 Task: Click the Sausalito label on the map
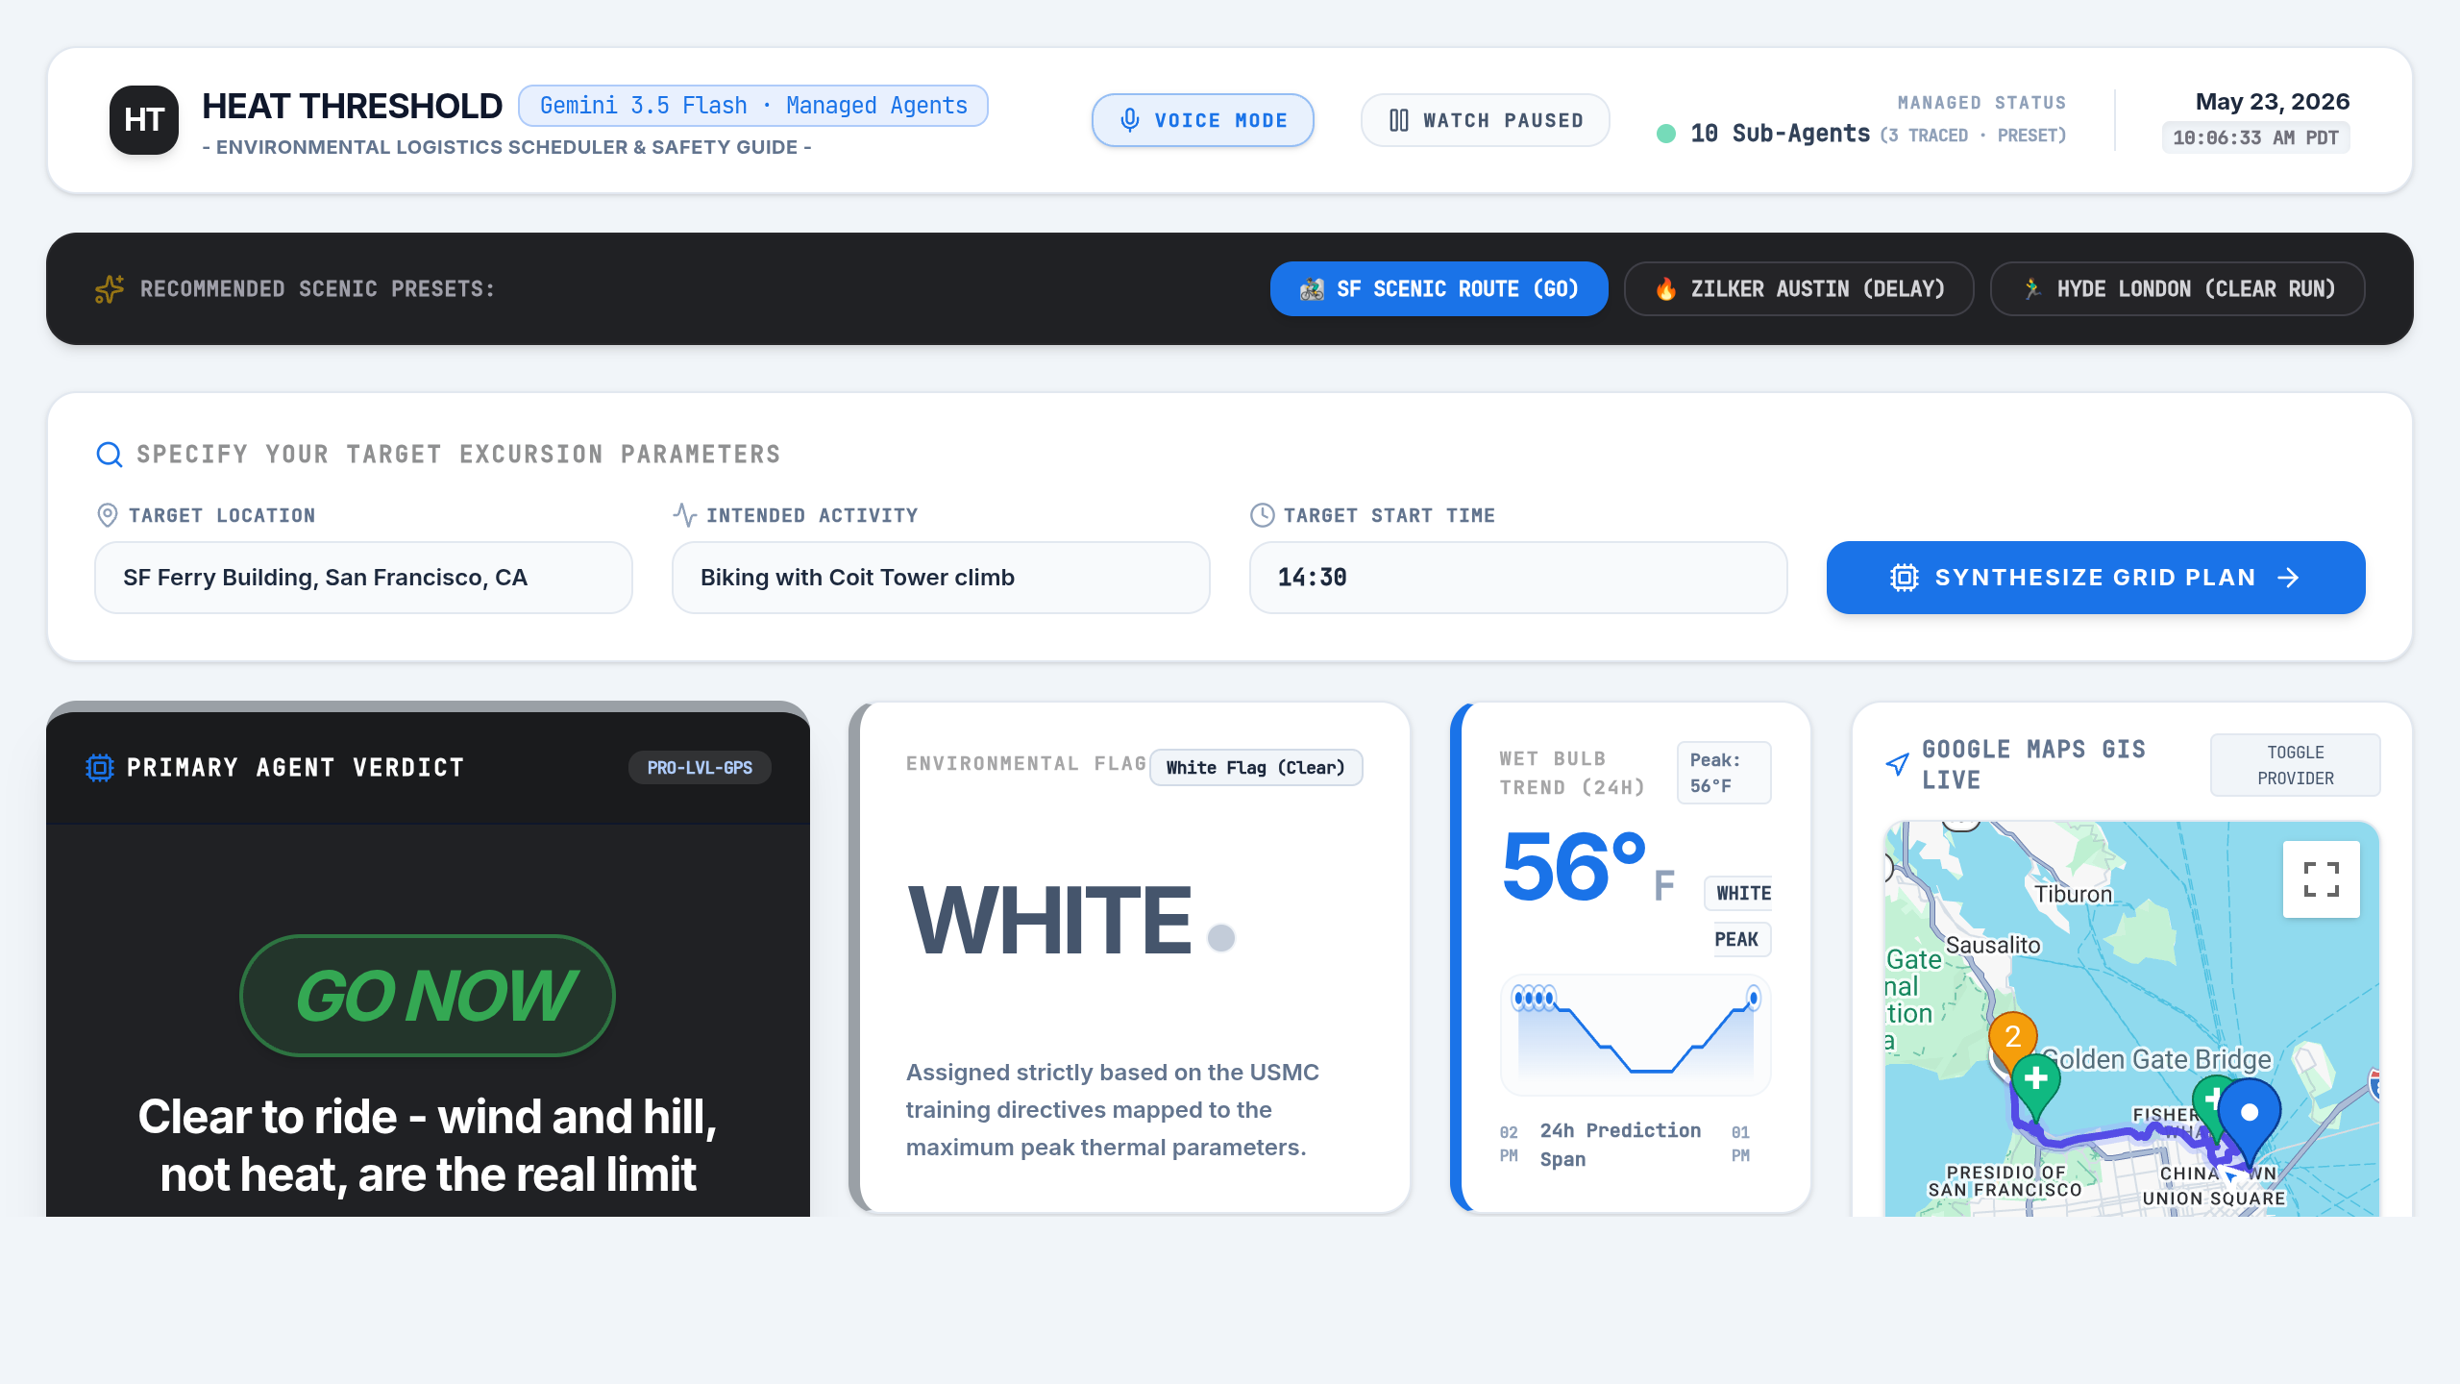[x=1993, y=945]
